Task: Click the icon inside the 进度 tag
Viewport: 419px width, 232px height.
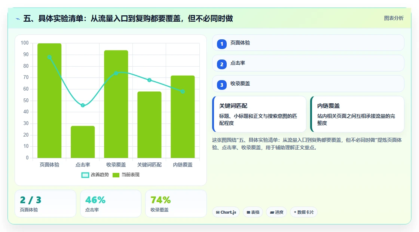Action: pos(272,212)
